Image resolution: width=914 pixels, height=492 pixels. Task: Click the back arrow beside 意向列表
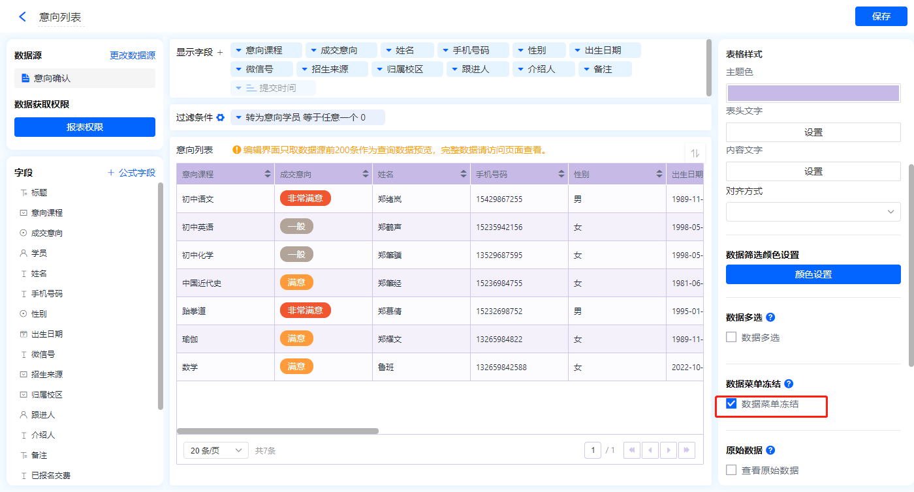pyautogui.click(x=22, y=17)
